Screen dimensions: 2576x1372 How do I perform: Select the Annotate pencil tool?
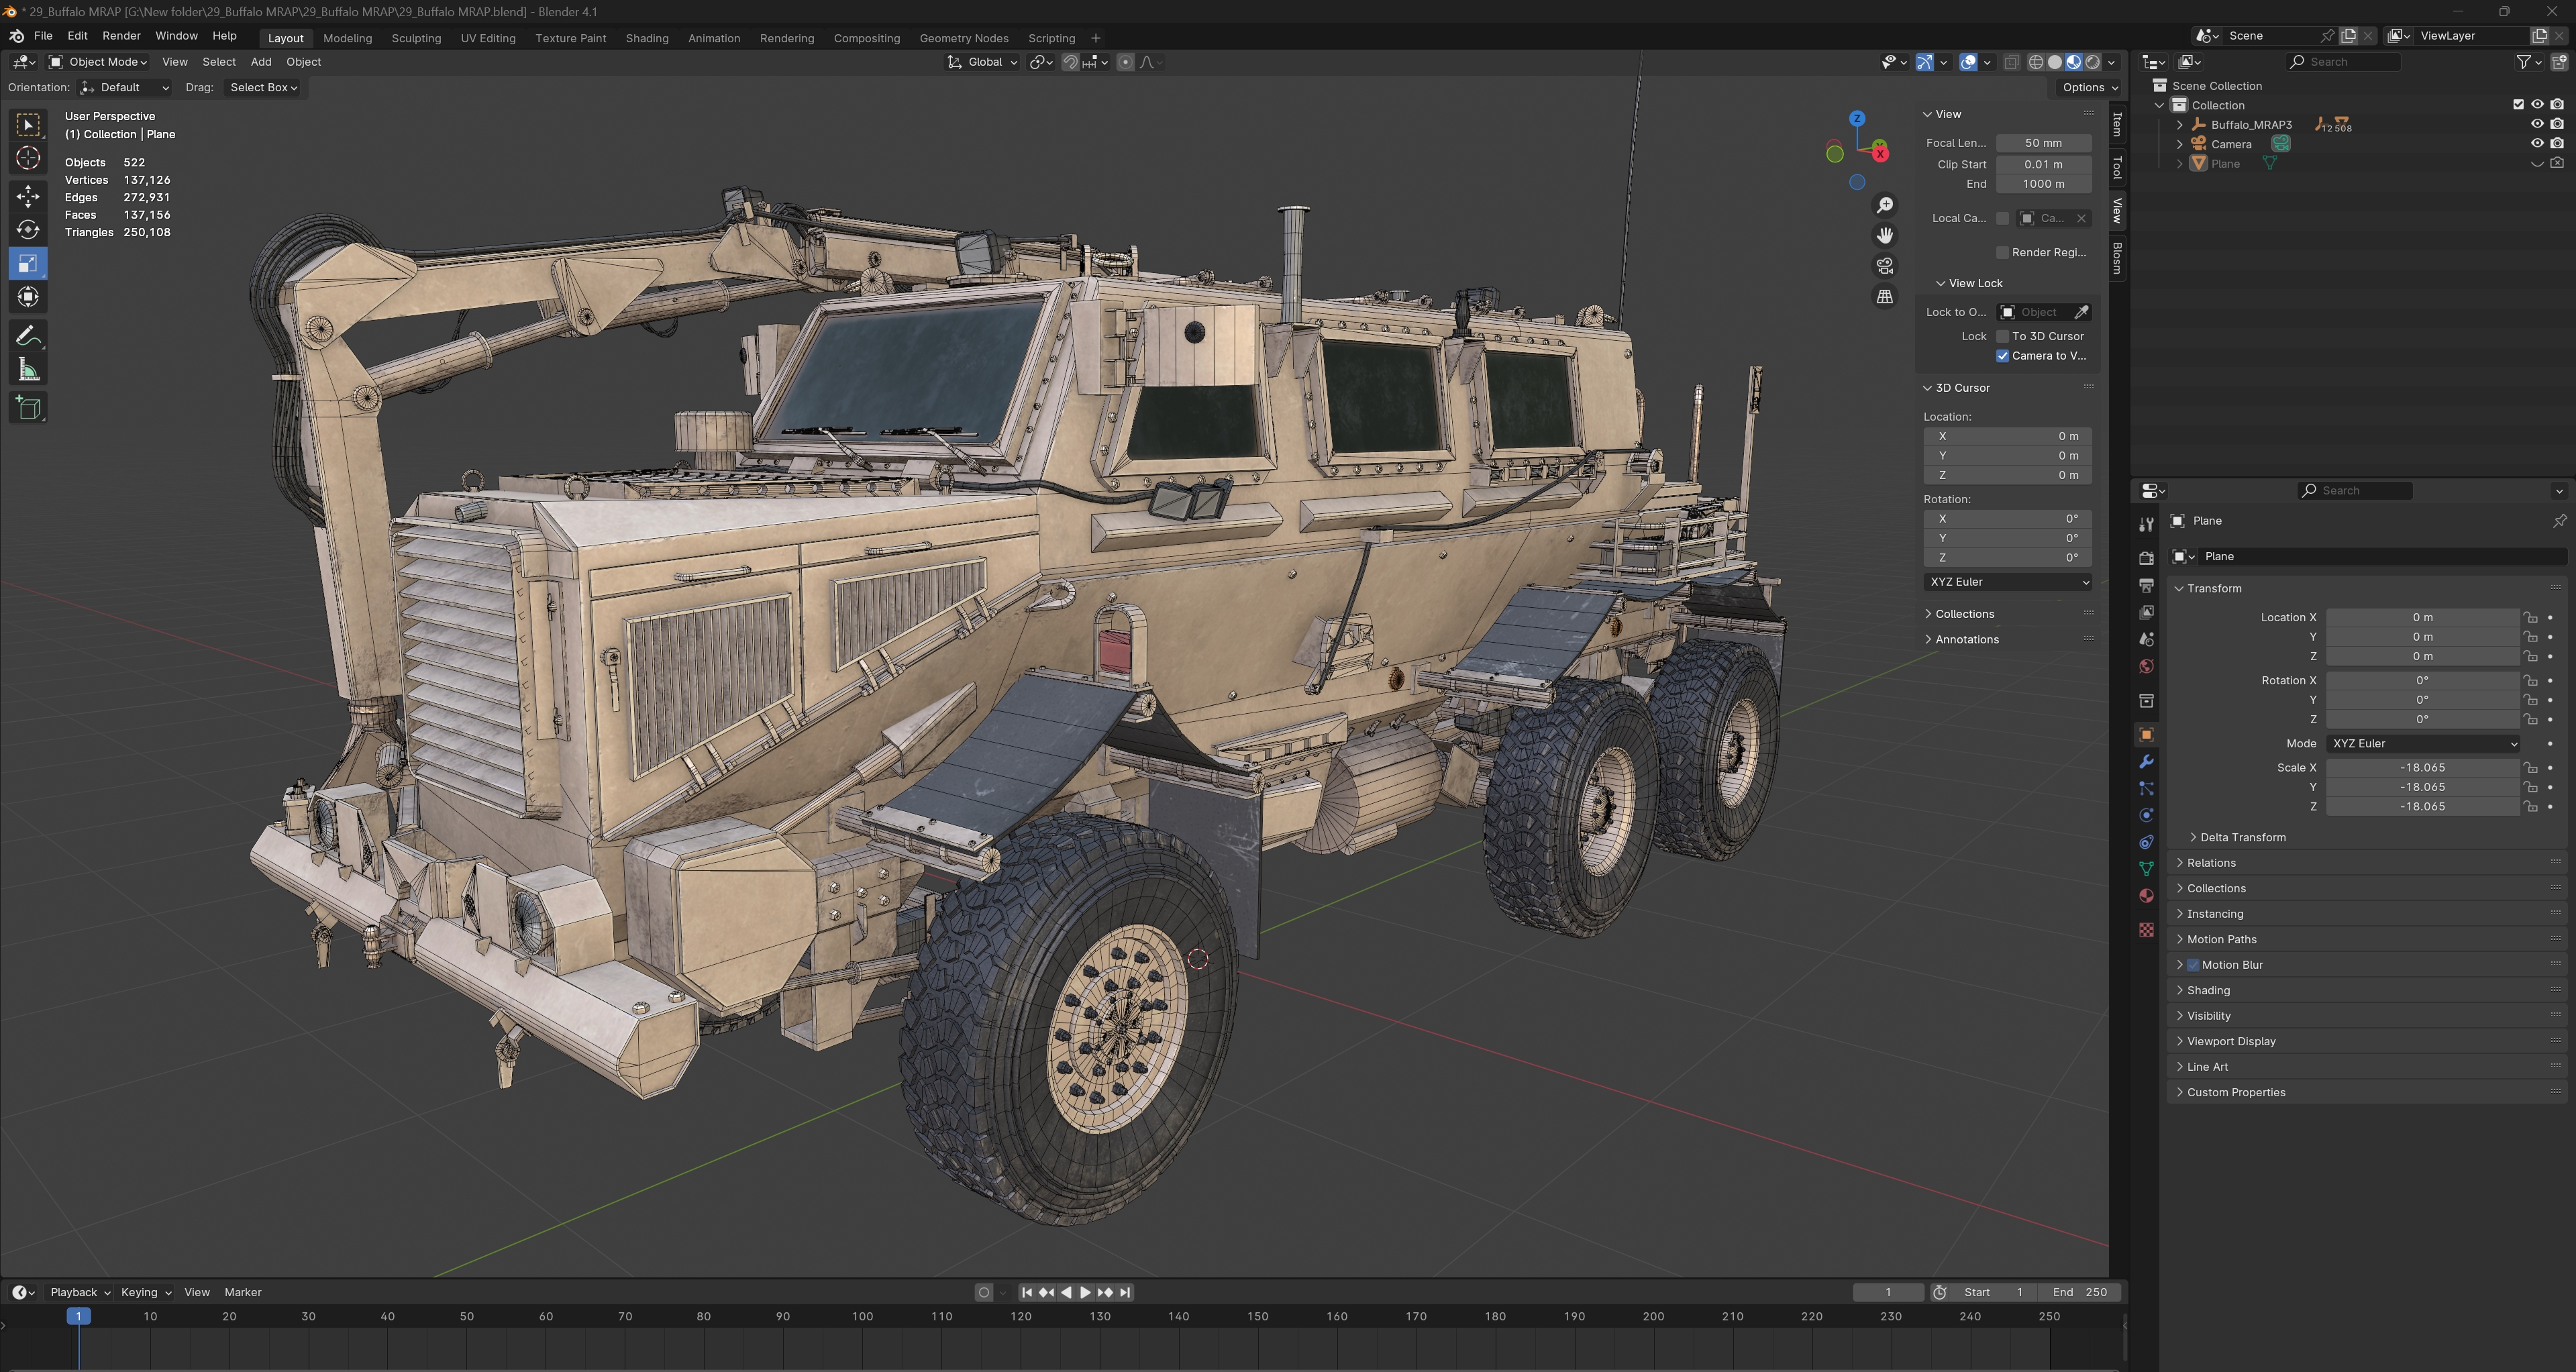(28, 336)
